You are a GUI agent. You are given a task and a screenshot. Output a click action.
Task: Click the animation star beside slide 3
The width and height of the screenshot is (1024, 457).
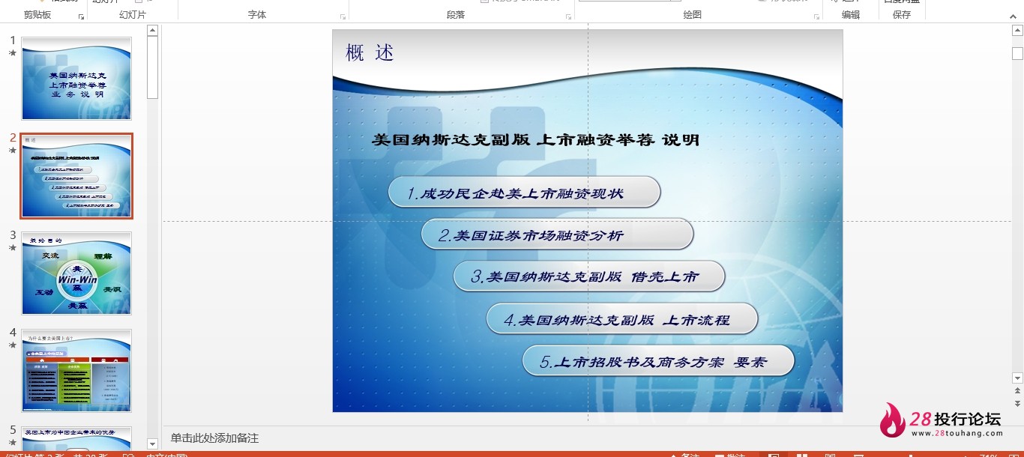coord(13,248)
